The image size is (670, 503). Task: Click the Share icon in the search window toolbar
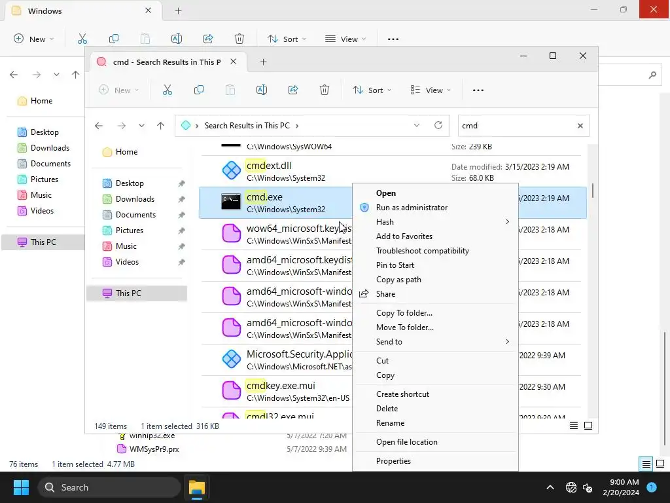(293, 90)
